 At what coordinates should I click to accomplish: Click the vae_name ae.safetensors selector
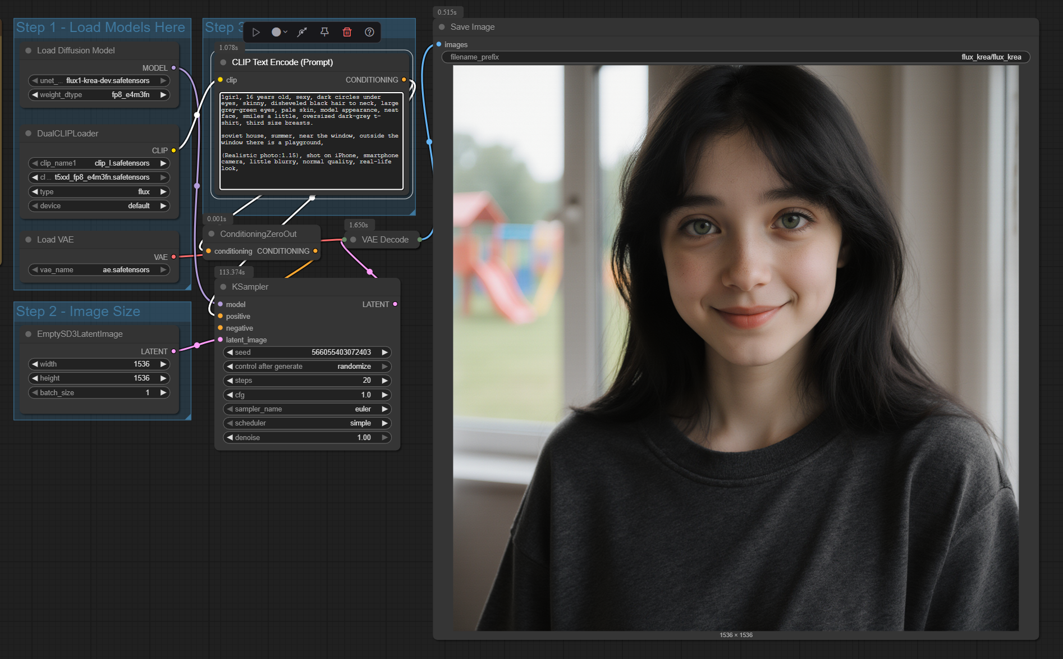[x=99, y=270]
